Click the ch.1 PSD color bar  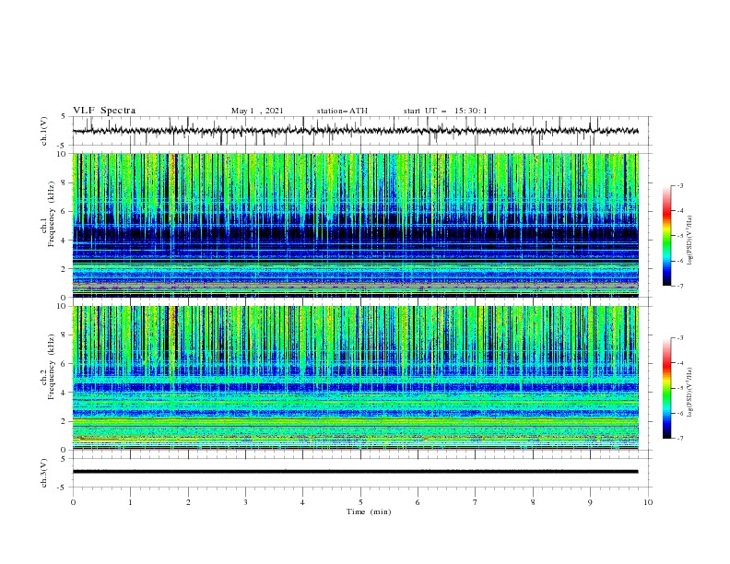coord(667,236)
